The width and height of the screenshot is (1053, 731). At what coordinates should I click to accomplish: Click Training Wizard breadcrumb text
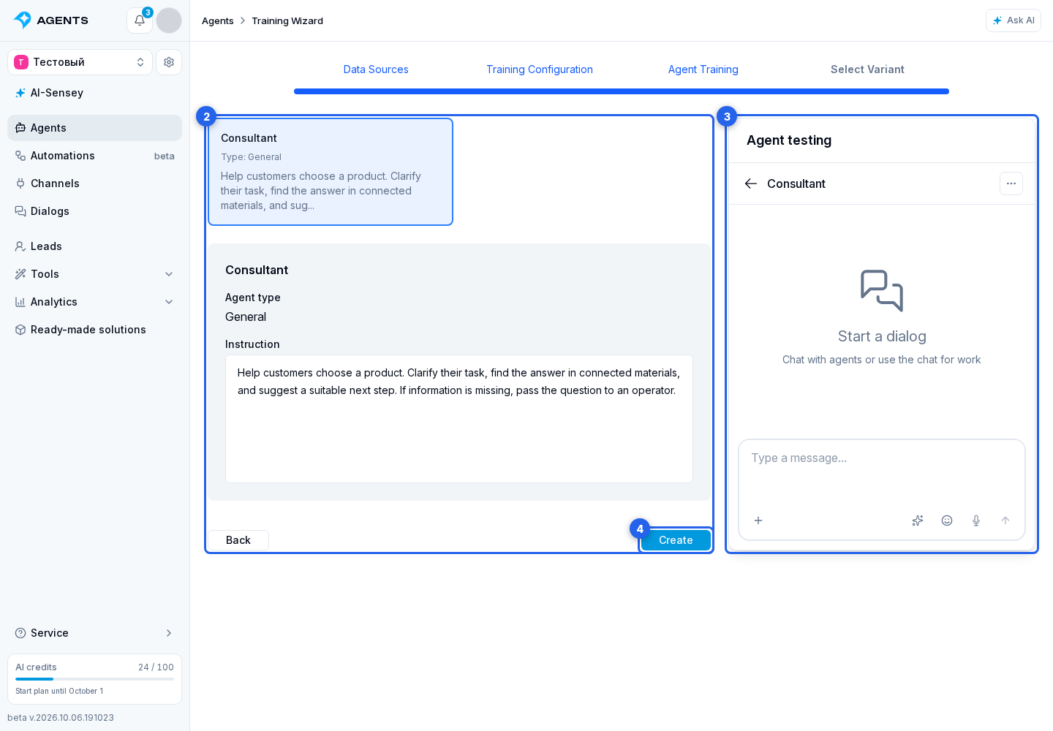287,20
